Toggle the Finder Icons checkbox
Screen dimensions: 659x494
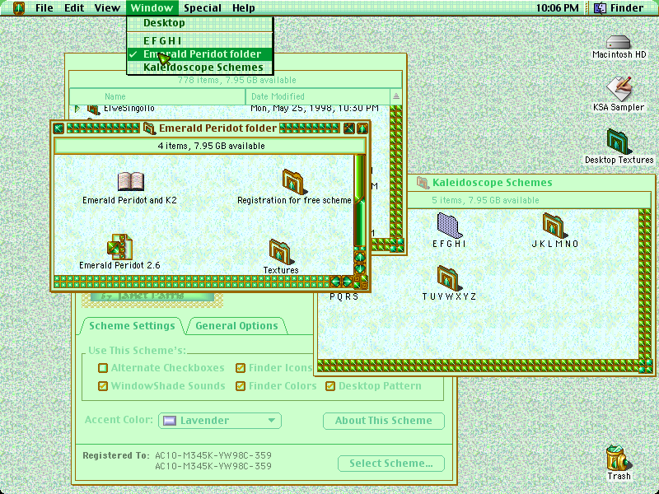[x=241, y=368]
